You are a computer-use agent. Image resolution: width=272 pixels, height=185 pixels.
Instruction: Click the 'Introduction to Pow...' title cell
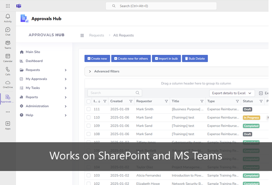[x=188, y=175]
